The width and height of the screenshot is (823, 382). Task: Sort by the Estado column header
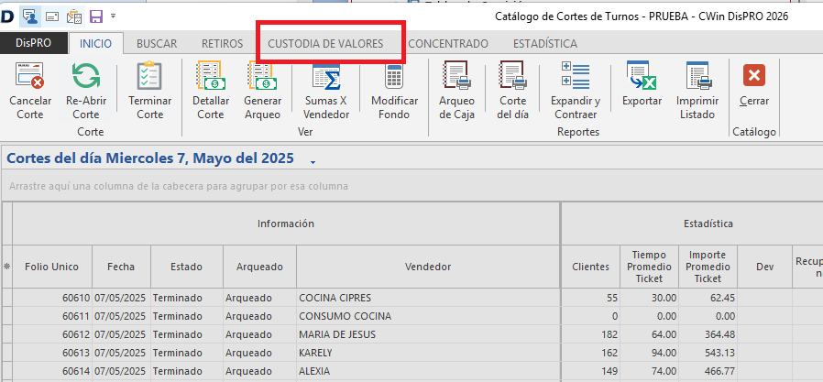186,267
